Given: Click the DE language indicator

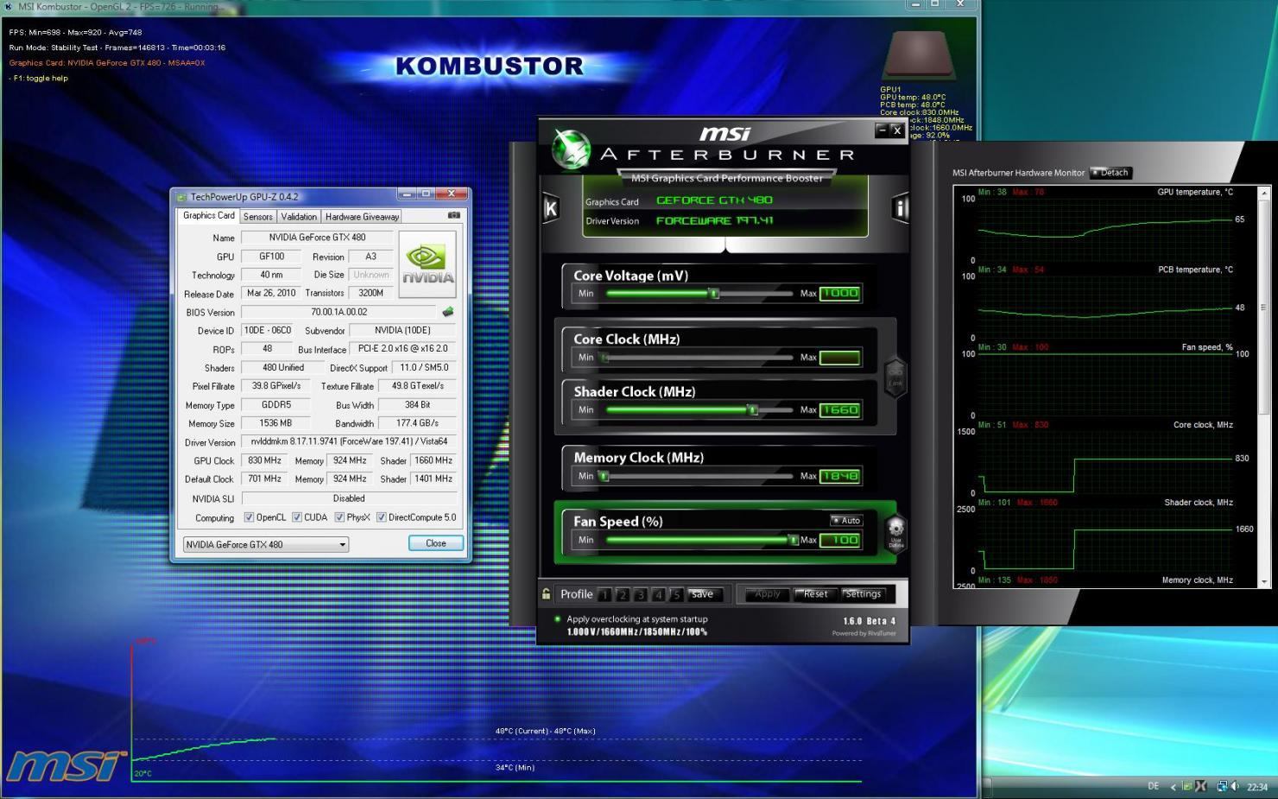Looking at the screenshot, I should 1153,786.
